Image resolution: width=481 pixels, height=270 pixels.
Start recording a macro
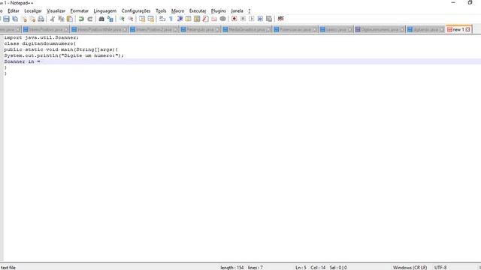coord(234,19)
